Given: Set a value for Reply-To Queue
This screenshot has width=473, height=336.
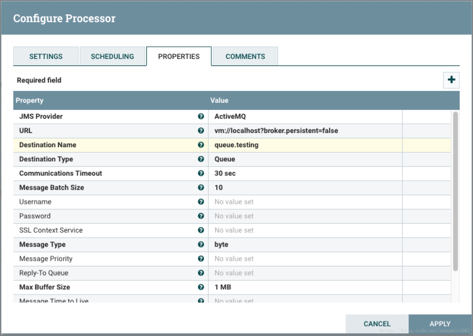Looking at the screenshot, I should (305, 273).
